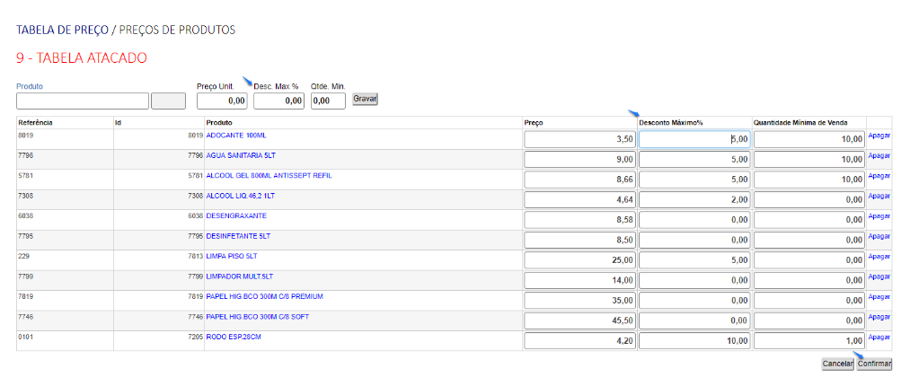Click the Gravar button
Image resolution: width=901 pixels, height=386 pixels.
tap(365, 99)
